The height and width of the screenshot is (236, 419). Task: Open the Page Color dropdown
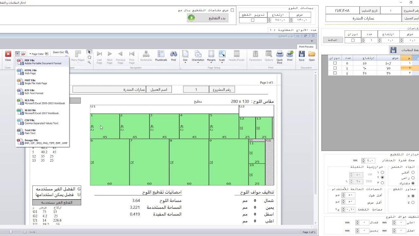click(x=39, y=54)
